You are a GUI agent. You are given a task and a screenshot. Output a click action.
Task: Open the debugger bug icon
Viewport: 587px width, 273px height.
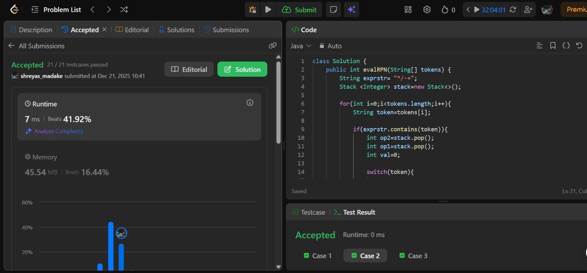pyautogui.click(x=252, y=9)
